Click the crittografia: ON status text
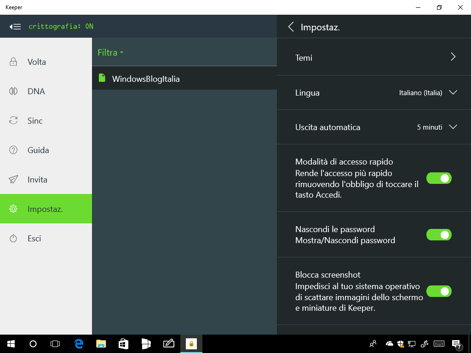This screenshot has width=471, height=353. [x=61, y=26]
